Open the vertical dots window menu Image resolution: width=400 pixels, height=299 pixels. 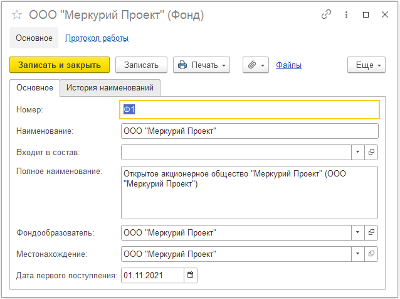click(x=347, y=14)
